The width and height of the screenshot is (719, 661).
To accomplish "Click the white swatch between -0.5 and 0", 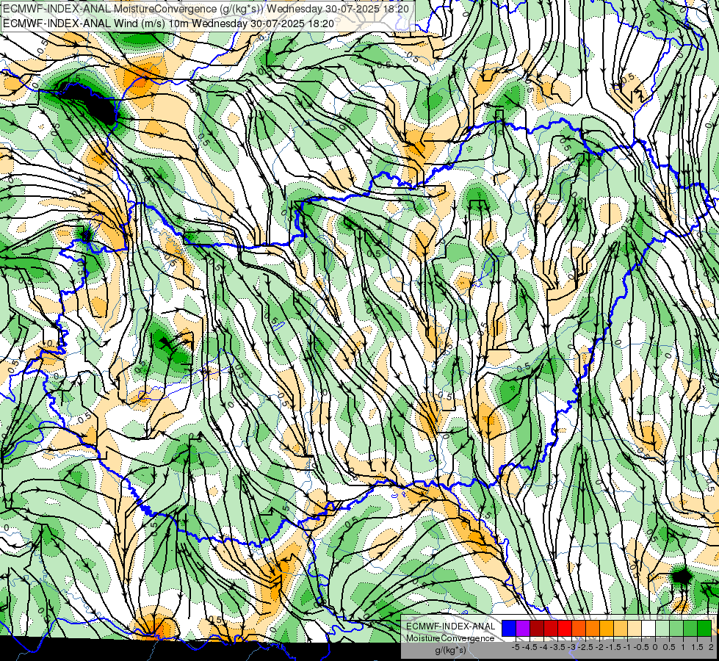I will tap(648, 628).
